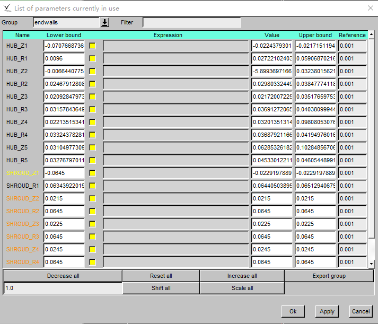
Task: Click the Increase all button
Action: (242, 276)
